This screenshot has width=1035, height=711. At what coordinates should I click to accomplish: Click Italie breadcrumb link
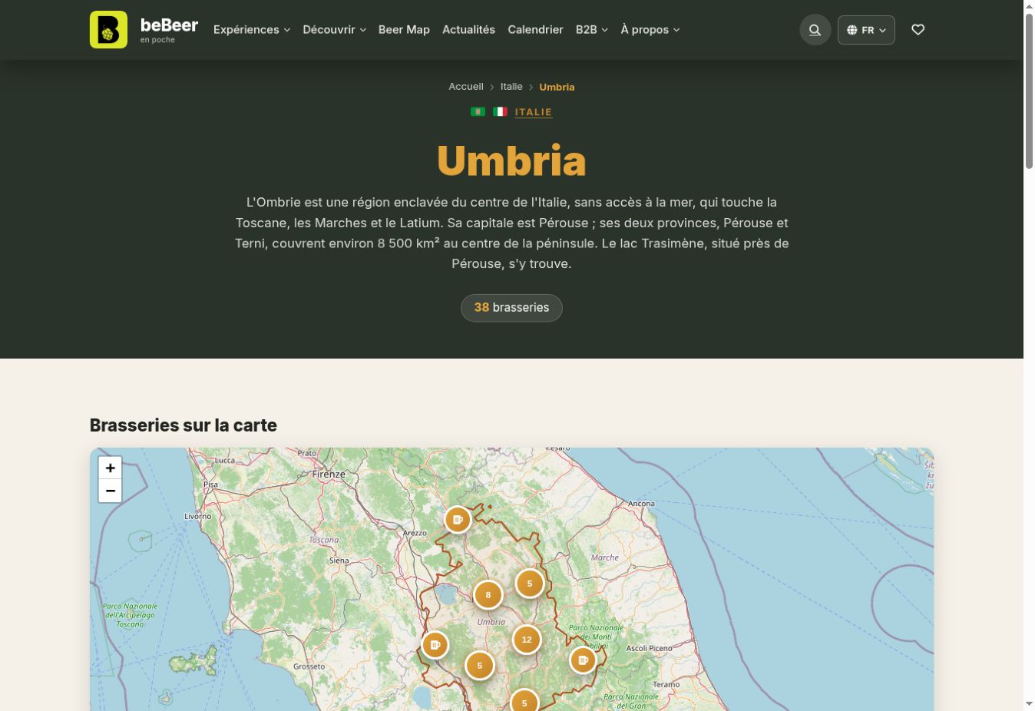pos(511,87)
